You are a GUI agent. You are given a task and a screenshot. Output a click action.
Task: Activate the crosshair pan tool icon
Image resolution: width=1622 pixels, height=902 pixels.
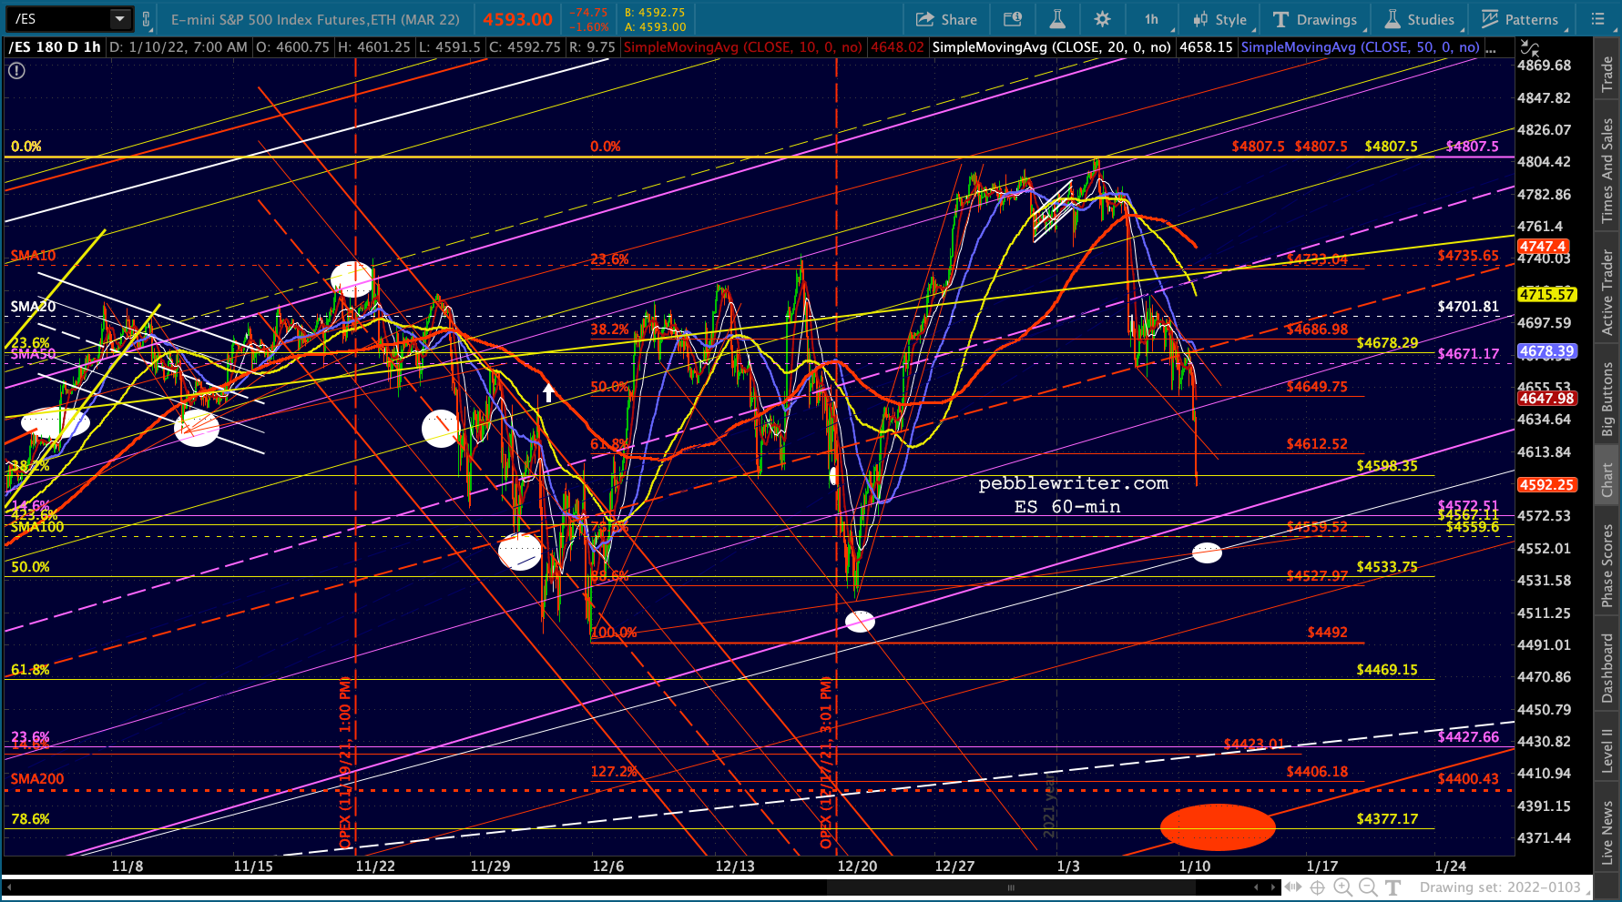coord(1318,887)
